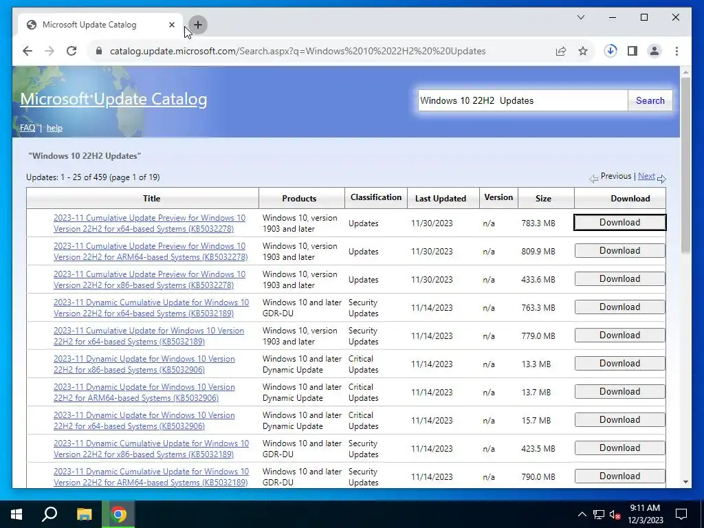Open the notification center icon
The image size is (704, 528).
[681, 514]
